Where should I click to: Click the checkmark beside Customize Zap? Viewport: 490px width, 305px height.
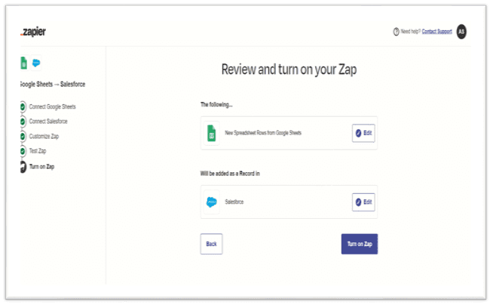[x=23, y=136]
